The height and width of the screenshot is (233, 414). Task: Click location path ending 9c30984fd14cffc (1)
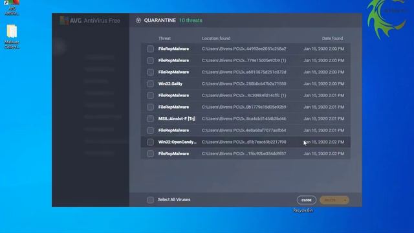(x=244, y=95)
